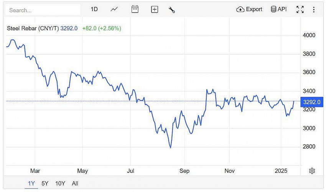Image resolution: width=326 pixels, height=192 pixels.
Task: Open the three-dot more options menu
Action: click(314, 10)
